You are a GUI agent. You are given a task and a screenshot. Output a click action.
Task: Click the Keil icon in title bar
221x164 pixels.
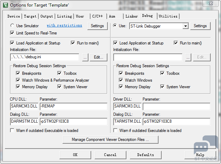(x=4, y=5)
